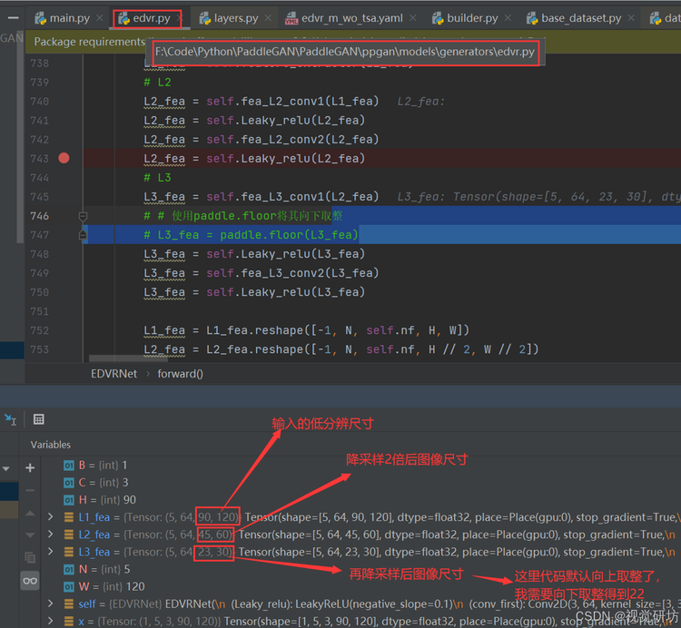Screen dimensions: 681x628
Task: Place cursor on L1_fea.reshape line 752
Action: pos(306,330)
